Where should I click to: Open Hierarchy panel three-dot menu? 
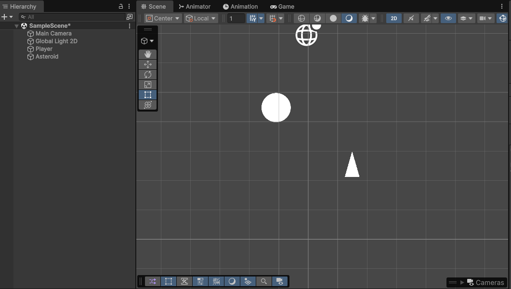(130, 7)
